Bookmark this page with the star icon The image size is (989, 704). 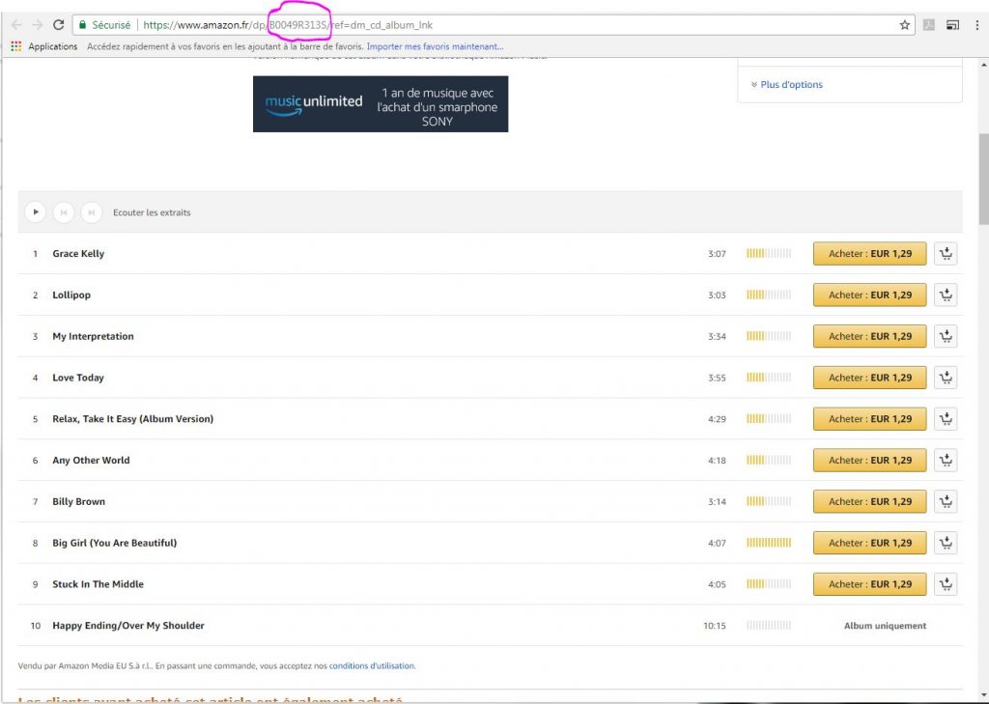904,25
